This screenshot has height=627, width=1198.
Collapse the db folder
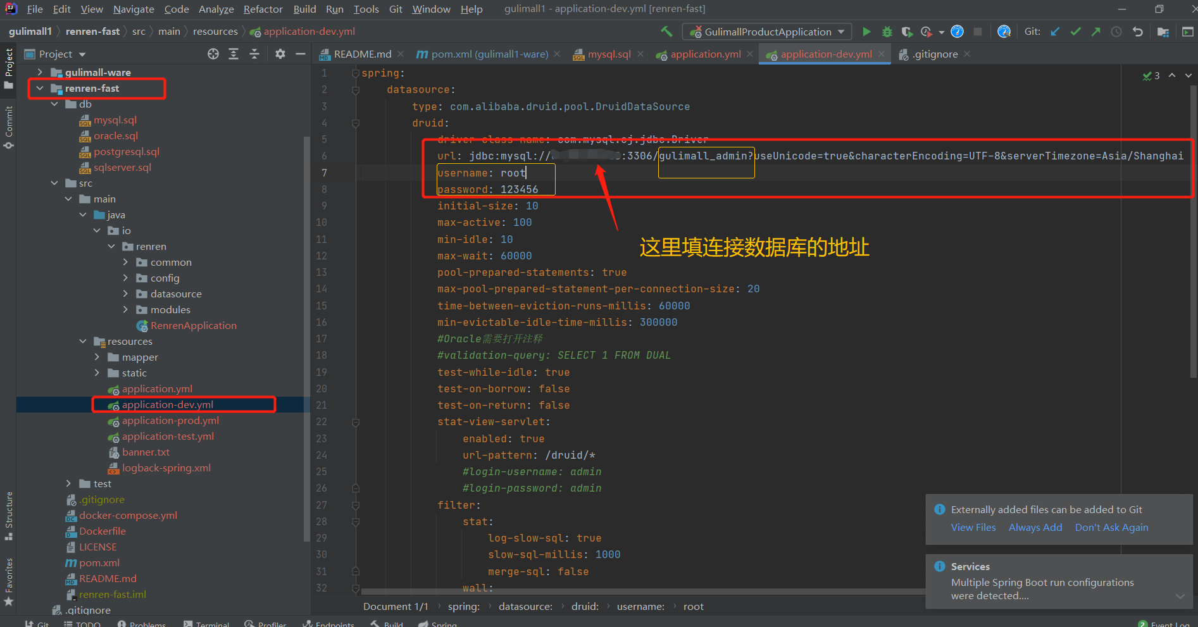tap(54, 104)
